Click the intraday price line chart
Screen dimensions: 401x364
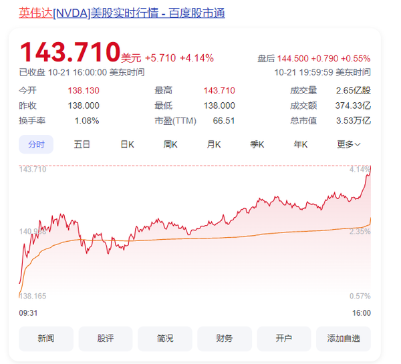195,231
